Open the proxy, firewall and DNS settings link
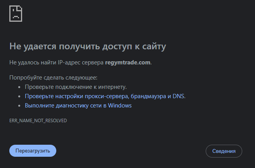This screenshot has height=168, width=255. click(105, 96)
